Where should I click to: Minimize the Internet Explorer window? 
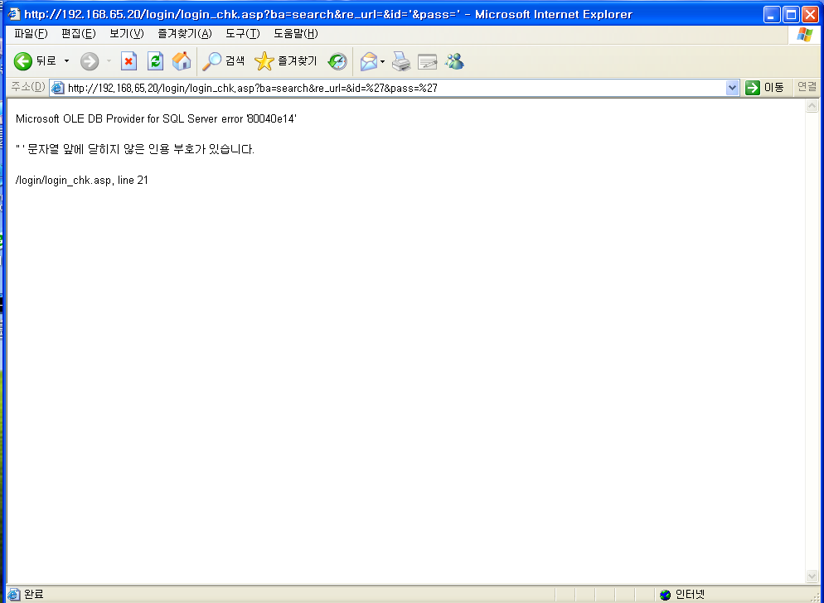[x=772, y=15]
